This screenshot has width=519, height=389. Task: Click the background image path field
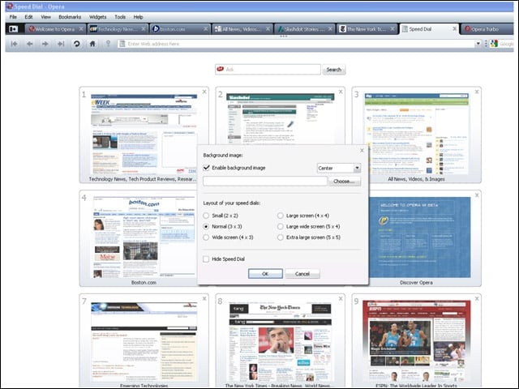[x=265, y=182]
